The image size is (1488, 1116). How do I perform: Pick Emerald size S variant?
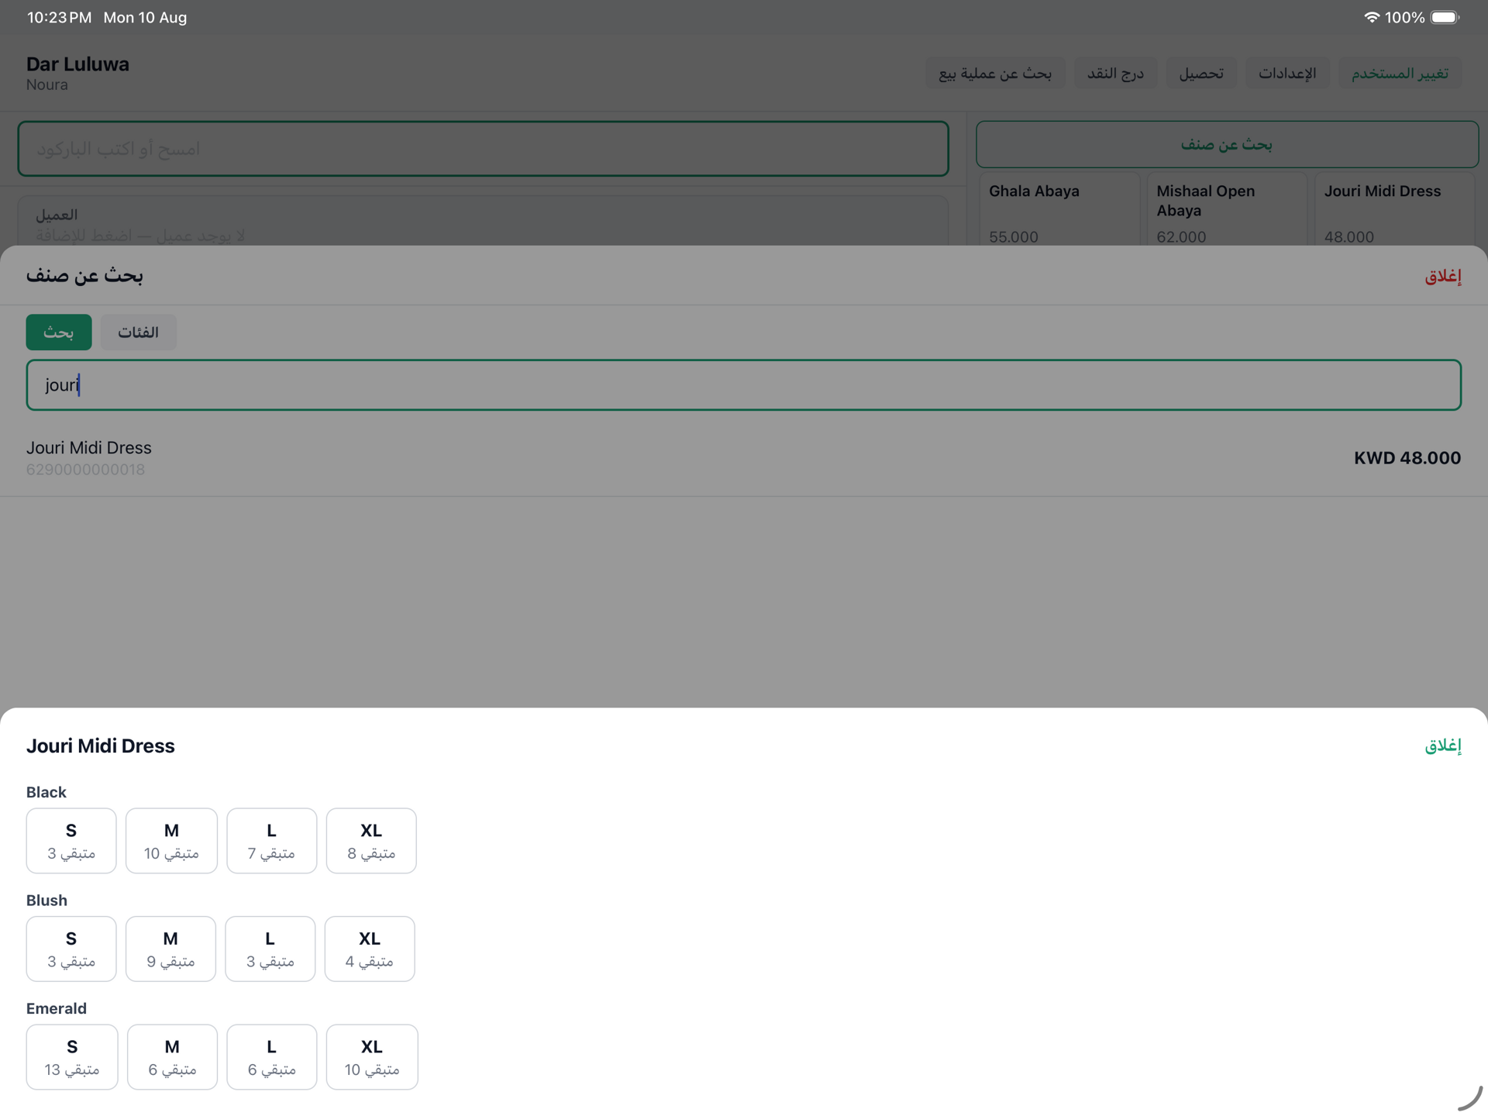click(x=72, y=1057)
